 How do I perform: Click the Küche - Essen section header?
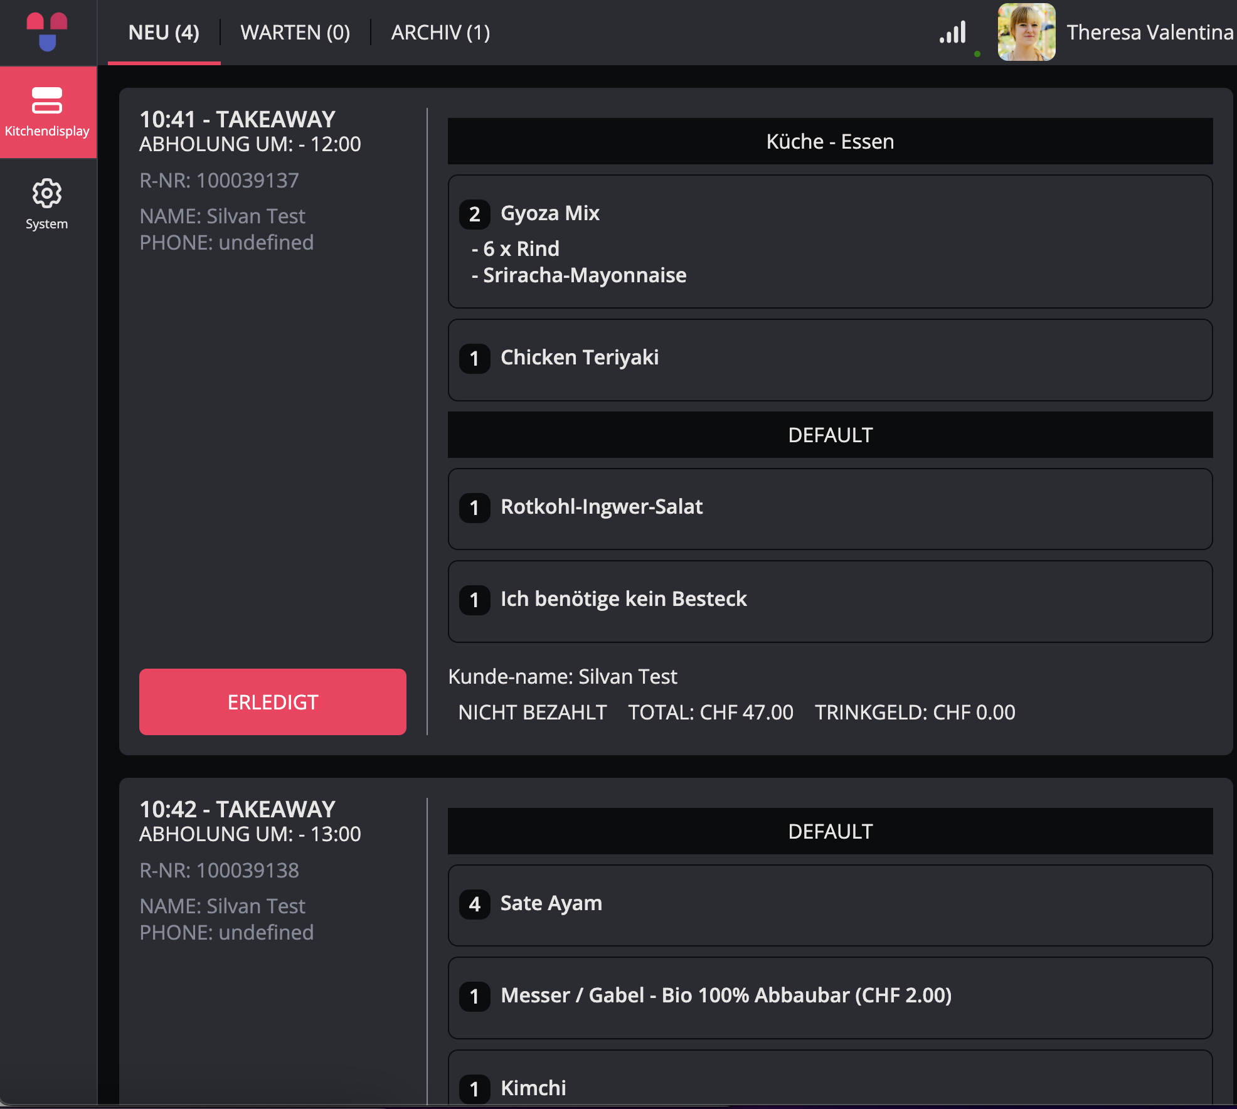(830, 141)
